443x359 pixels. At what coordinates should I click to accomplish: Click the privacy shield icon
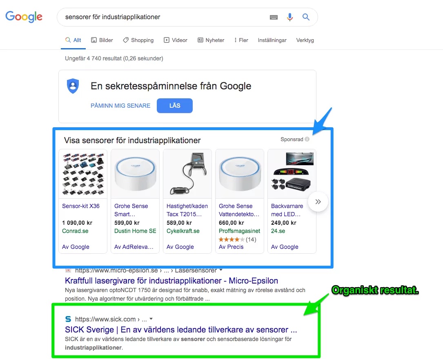pos(73,86)
